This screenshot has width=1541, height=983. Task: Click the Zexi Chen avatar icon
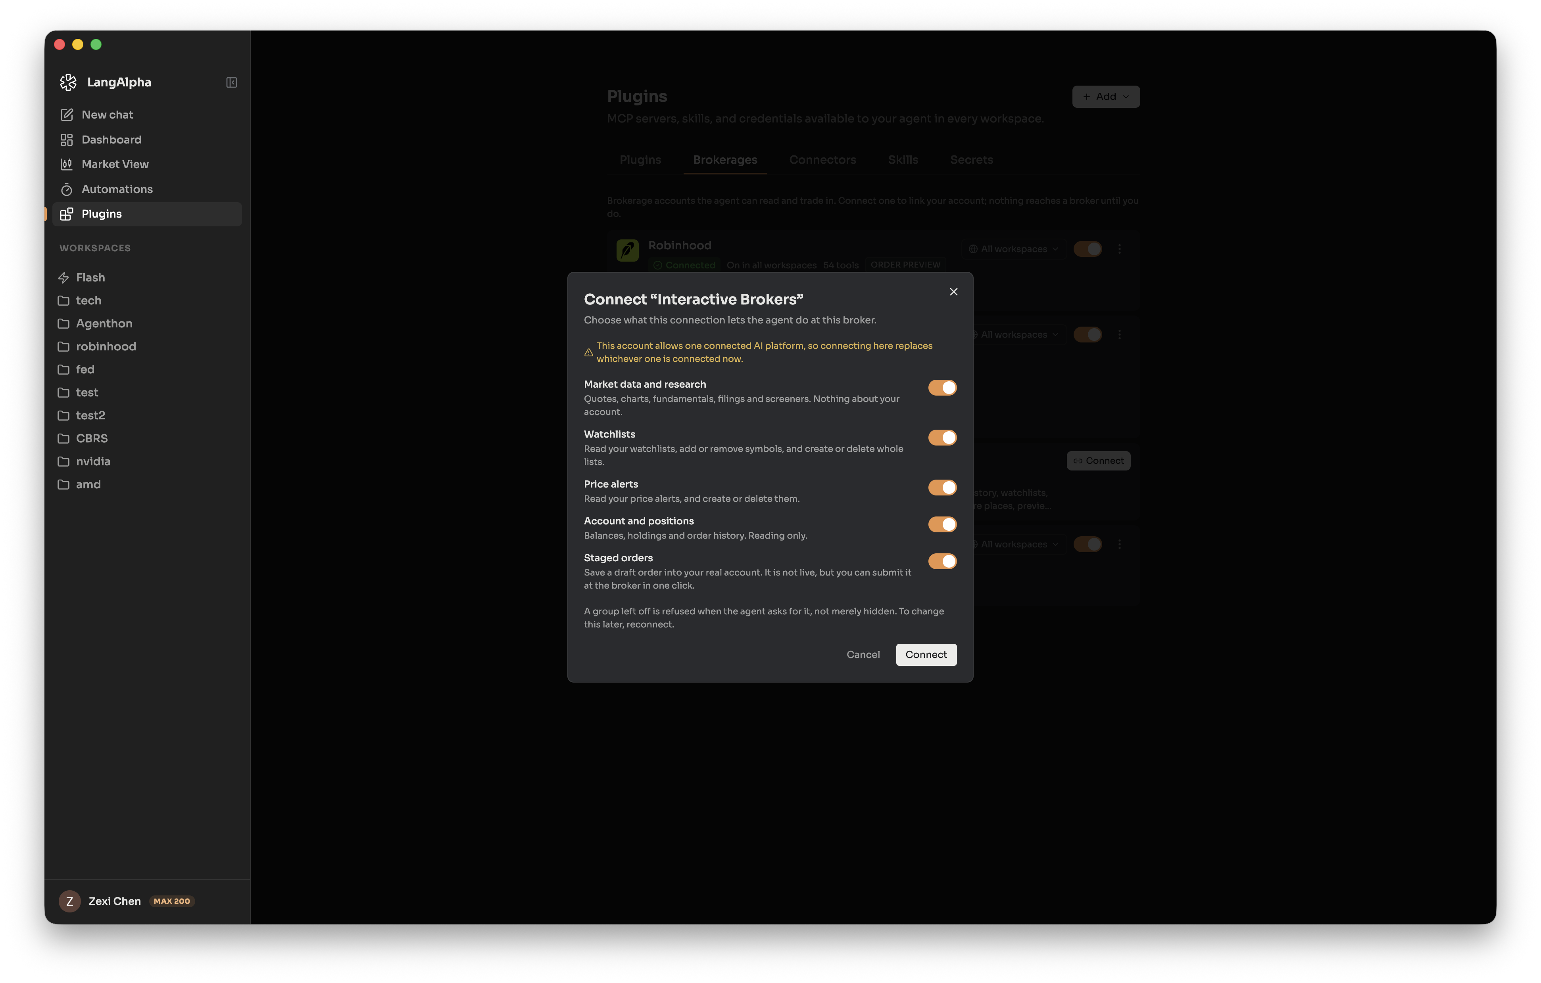(70, 901)
